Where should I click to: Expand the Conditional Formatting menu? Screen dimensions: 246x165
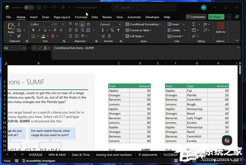pyautogui.click(x=143, y=24)
